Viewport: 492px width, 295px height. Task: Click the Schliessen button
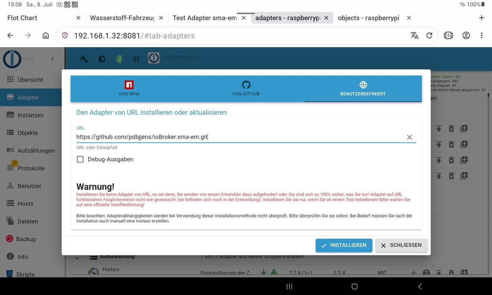(x=401, y=245)
